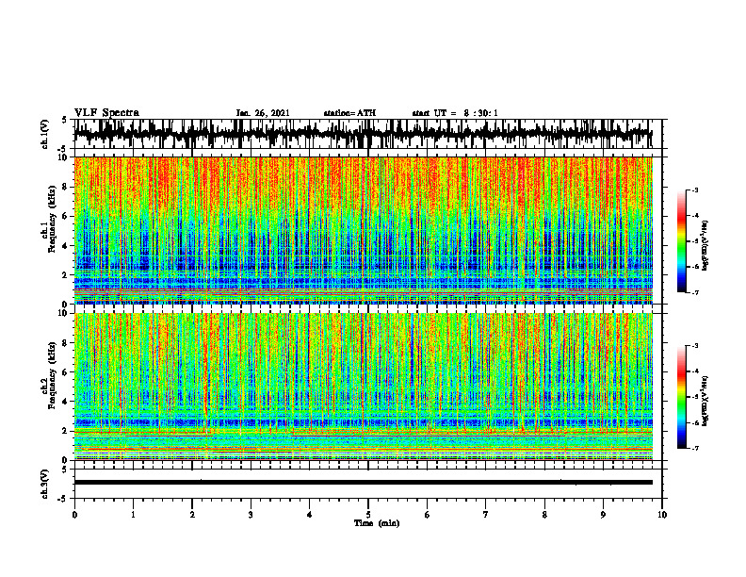Click the '4' kHz tick on ch.2 frequency axis
This screenshot has width=746, height=577.
(x=65, y=402)
